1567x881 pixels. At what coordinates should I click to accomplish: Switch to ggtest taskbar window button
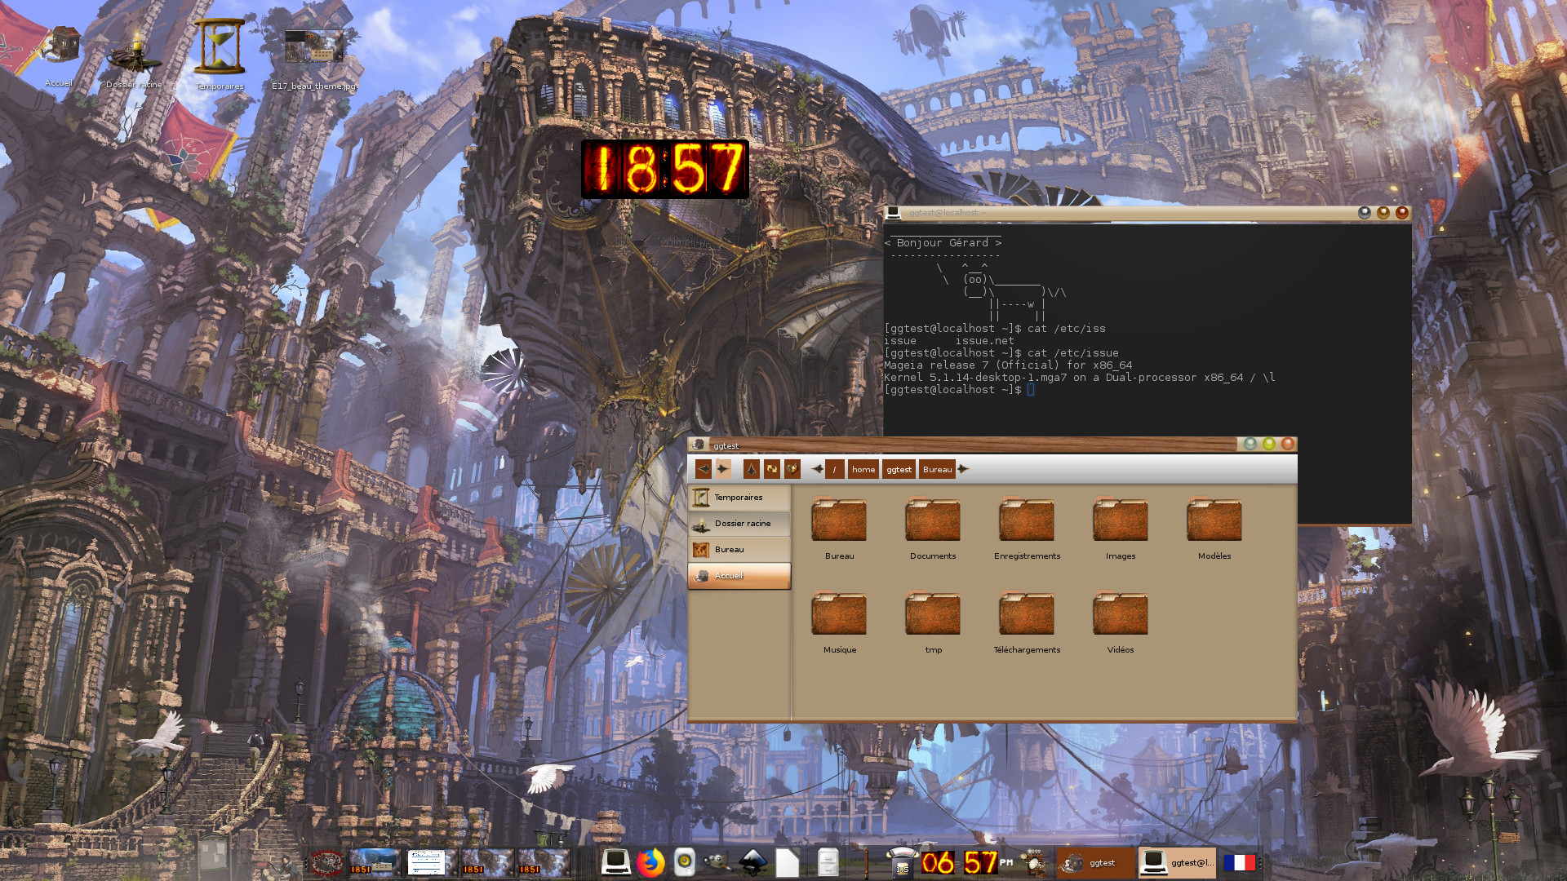point(1096,863)
